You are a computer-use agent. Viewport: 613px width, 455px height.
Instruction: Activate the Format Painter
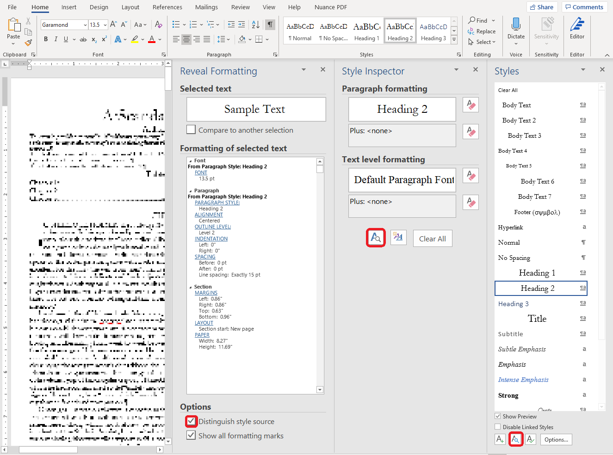coord(28,43)
